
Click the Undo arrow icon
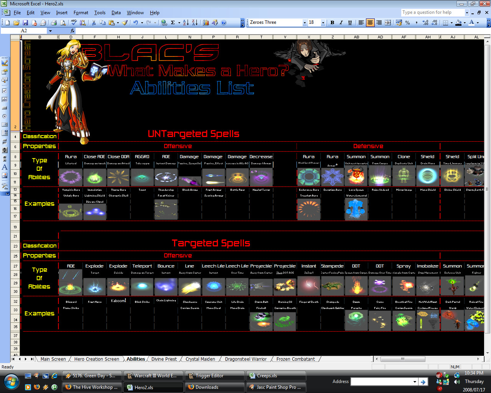pyautogui.click(x=136, y=23)
